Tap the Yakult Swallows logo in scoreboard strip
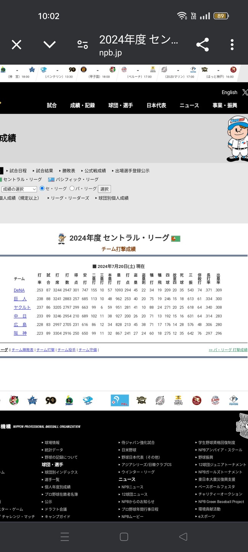 (3, 70)
